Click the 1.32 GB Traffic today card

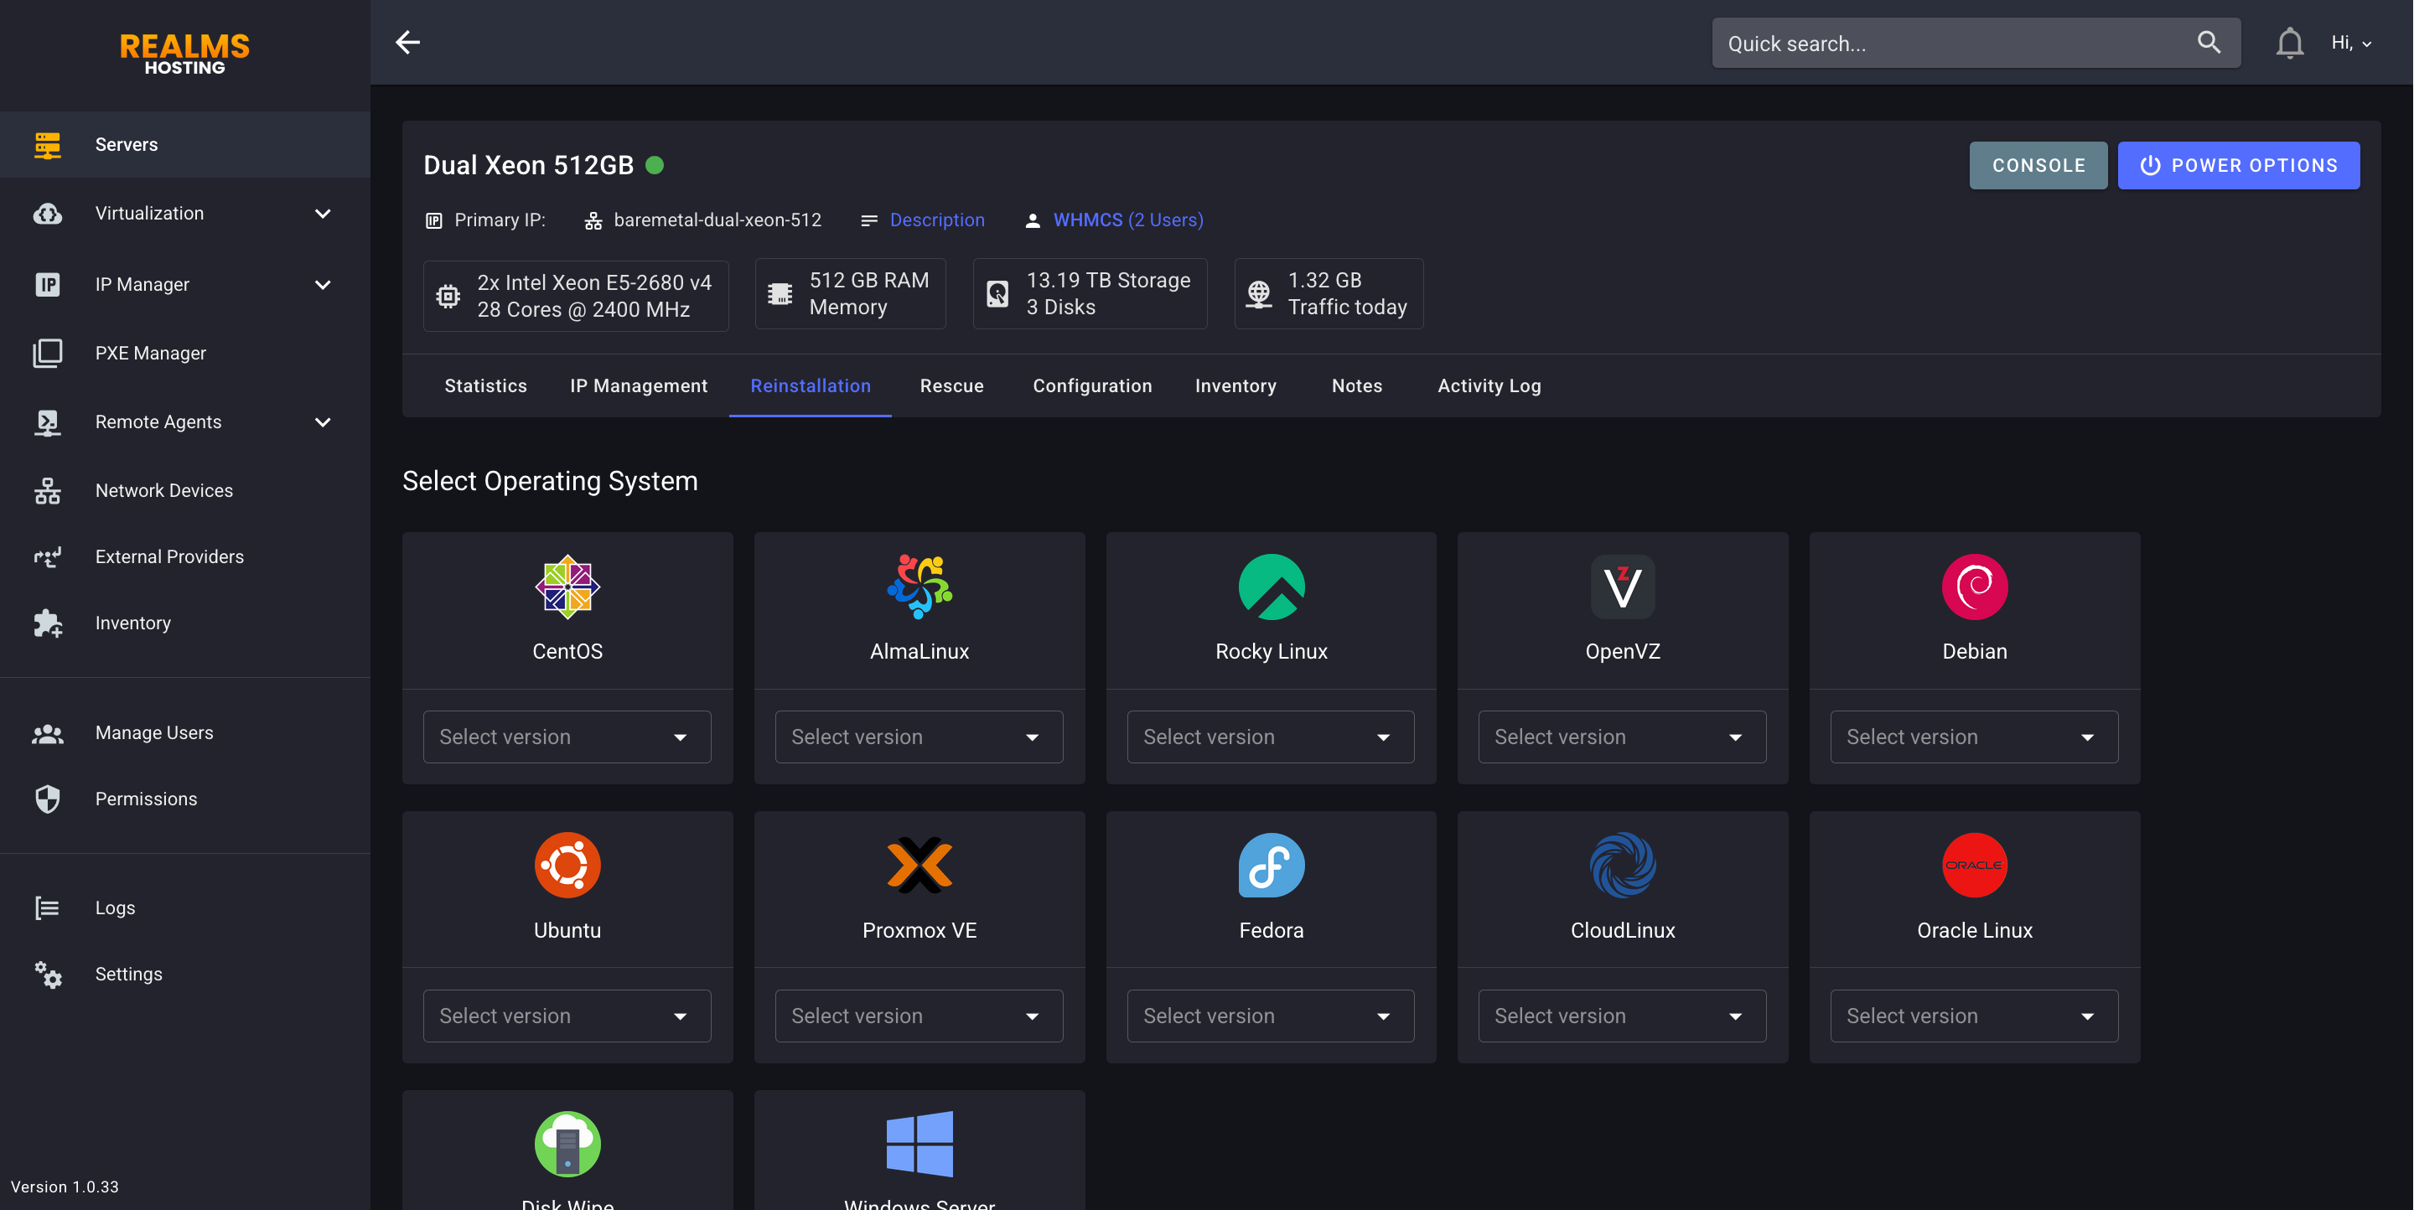1329,294
